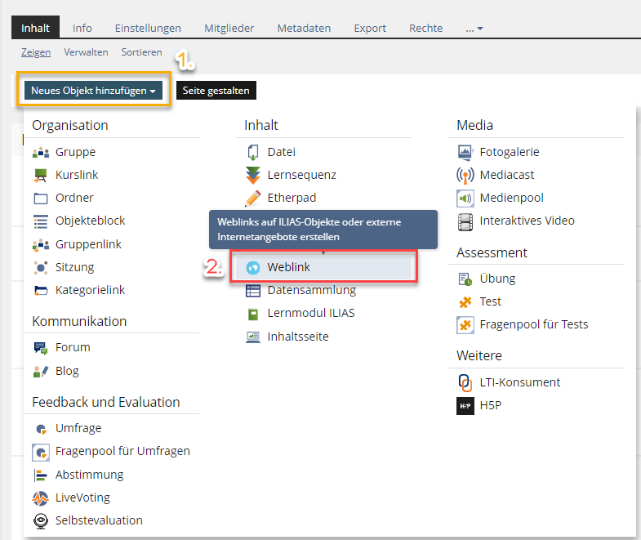Viewport: 641px width, 540px height.
Task: Go to the Rechte tab
Action: (425, 28)
